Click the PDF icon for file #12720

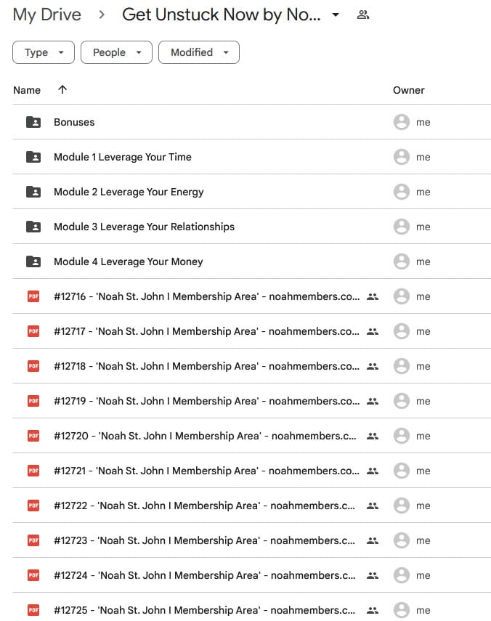point(33,436)
